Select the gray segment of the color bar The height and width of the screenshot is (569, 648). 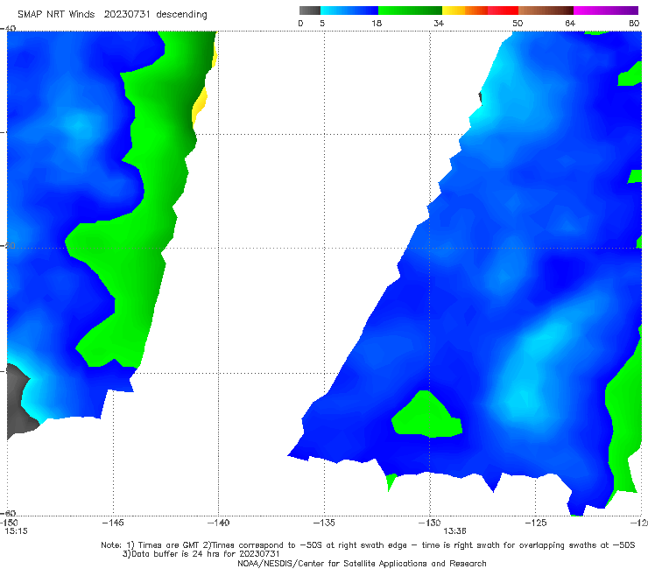pos(309,11)
